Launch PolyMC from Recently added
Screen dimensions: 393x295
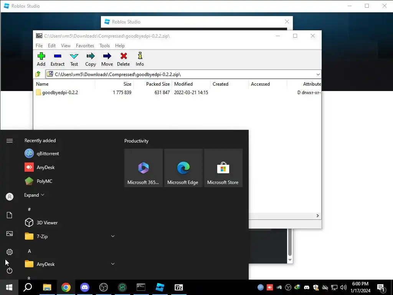(69, 181)
